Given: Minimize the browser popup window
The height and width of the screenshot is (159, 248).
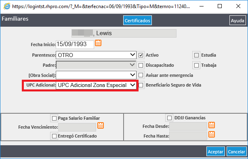Looking at the screenshot, I should click(202, 6).
